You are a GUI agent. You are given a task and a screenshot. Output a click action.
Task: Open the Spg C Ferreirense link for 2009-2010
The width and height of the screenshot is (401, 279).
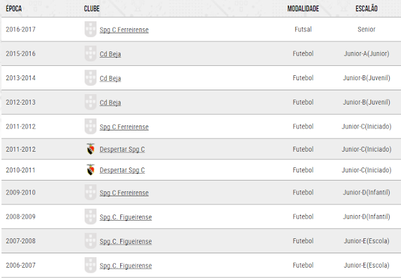pos(124,193)
